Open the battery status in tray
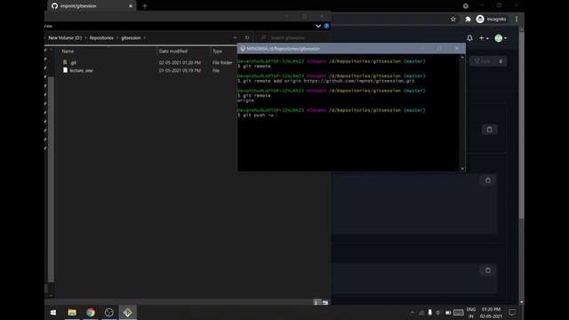Viewport: 569px width, 320px height. [x=448, y=312]
